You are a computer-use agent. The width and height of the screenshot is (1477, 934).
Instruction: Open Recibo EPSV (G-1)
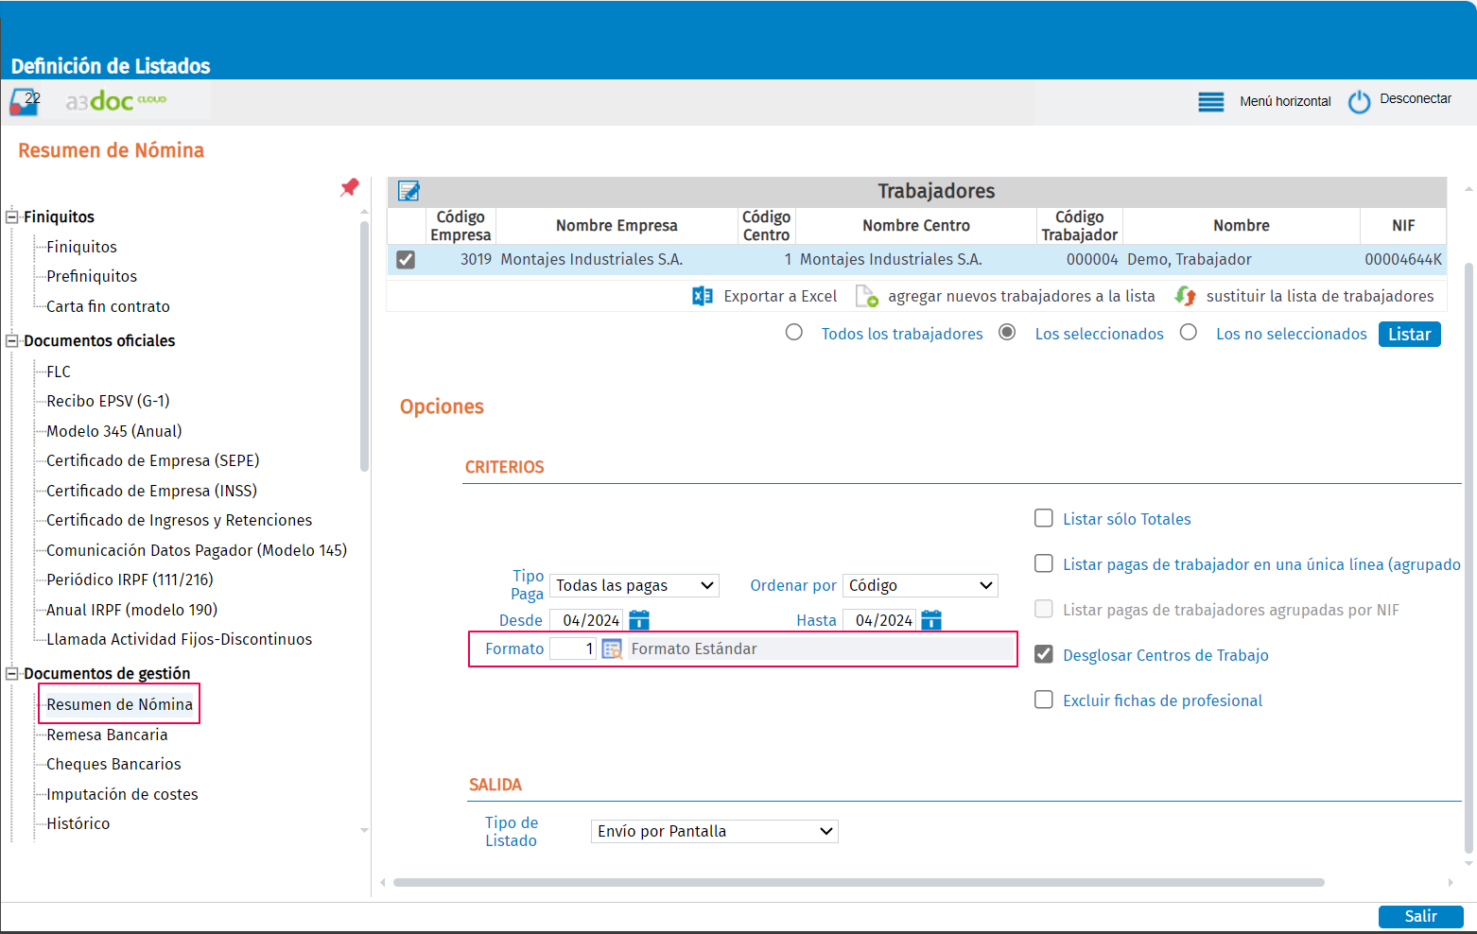coord(108,401)
